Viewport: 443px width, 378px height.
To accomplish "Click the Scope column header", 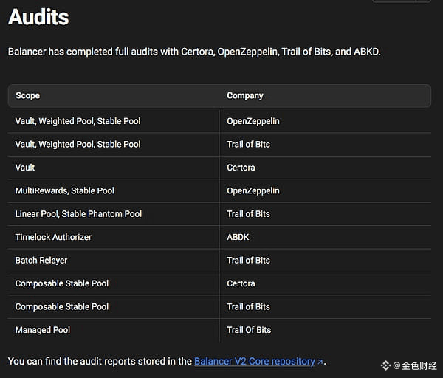I will (x=28, y=96).
